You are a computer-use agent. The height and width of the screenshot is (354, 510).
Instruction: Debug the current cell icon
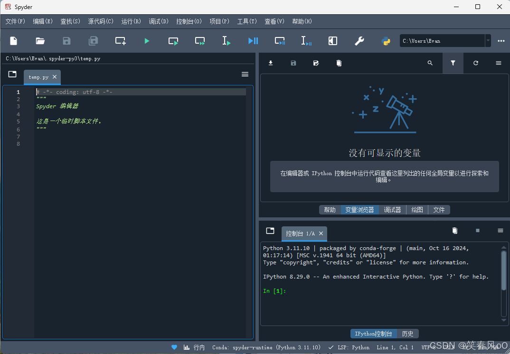(x=280, y=41)
